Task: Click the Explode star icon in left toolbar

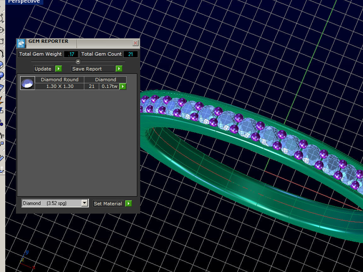Action: point(2,100)
